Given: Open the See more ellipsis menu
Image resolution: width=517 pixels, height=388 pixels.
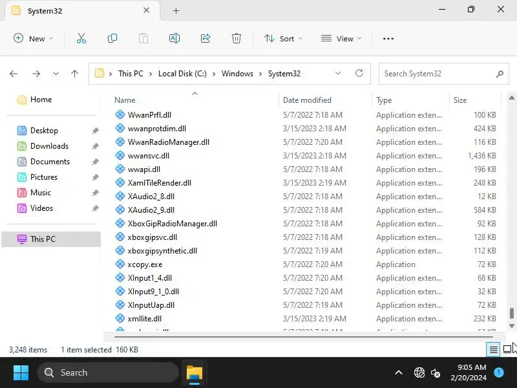Looking at the screenshot, I should click(x=388, y=39).
